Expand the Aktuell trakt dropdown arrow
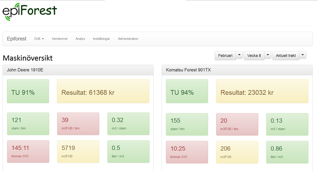 (303, 55)
